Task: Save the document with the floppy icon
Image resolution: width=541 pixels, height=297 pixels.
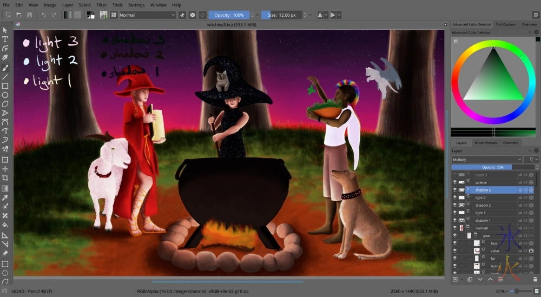Action: pyautogui.click(x=29, y=15)
